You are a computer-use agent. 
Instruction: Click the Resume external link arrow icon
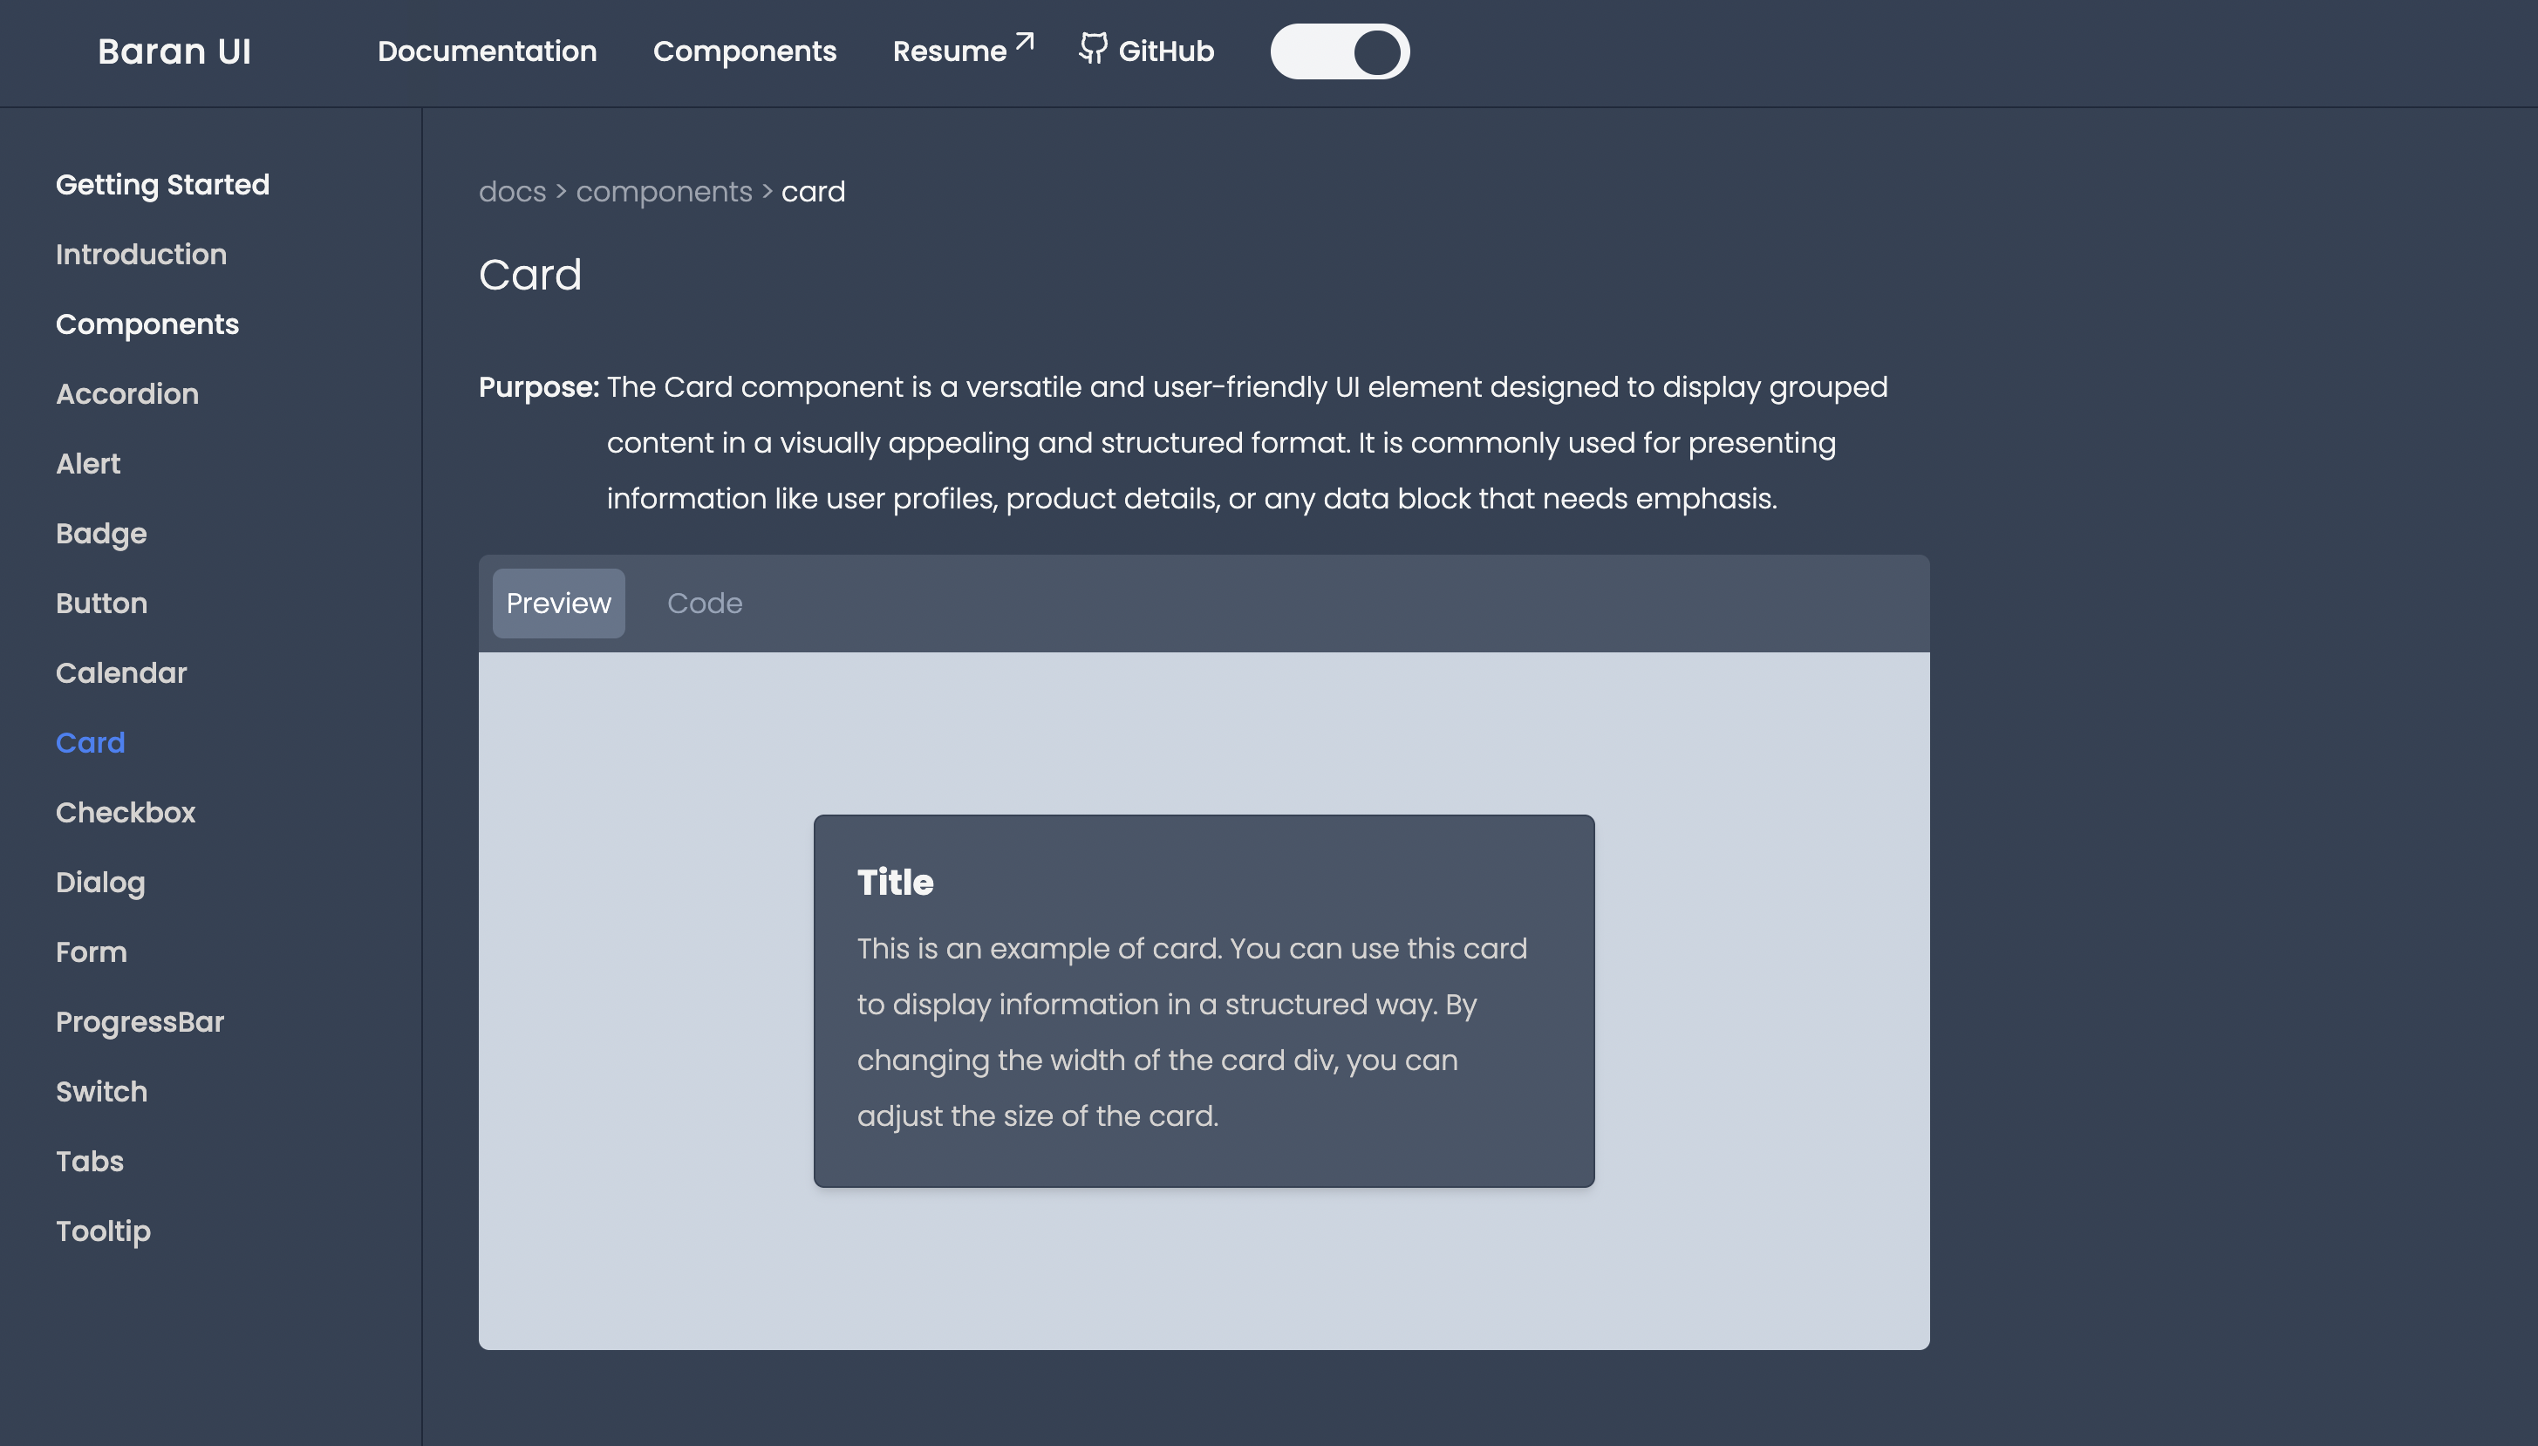coord(1025,42)
